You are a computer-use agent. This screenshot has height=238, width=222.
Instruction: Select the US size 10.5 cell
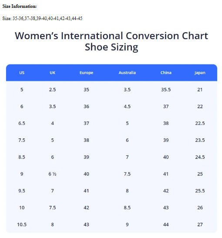(22, 225)
